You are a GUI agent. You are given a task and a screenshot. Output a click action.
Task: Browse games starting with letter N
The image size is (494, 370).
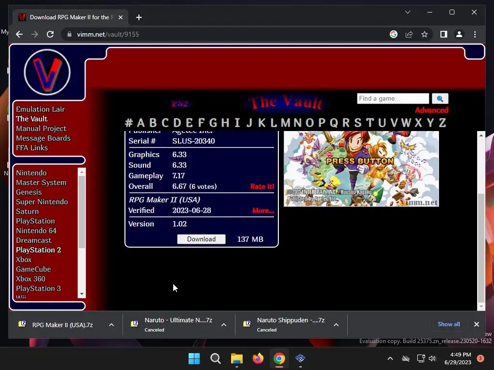(x=297, y=122)
